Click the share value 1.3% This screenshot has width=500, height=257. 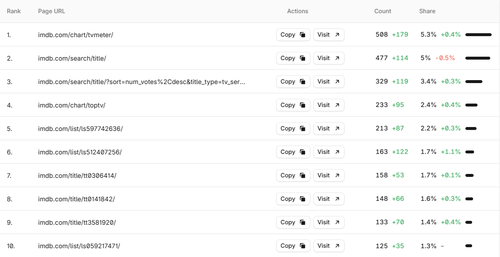[428, 246]
